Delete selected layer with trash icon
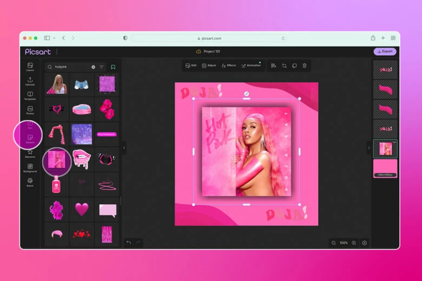Viewport: 422px width, 281px height. click(x=305, y=65)
